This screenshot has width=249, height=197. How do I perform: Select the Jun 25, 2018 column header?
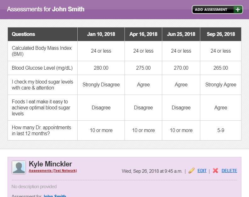[x=181, y=34]
